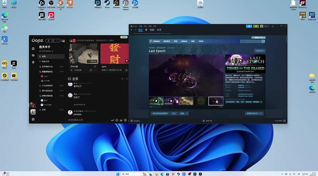Open first server avatar in Oopz rail
This screenshot has height=176, width=318.
pyautogui.click(x=33, y=105)
